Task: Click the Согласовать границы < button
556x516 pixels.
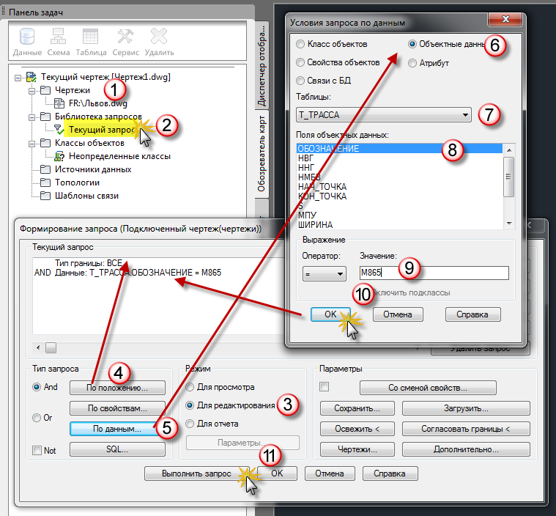Action: pyautogui.click(x=466, y=429)
